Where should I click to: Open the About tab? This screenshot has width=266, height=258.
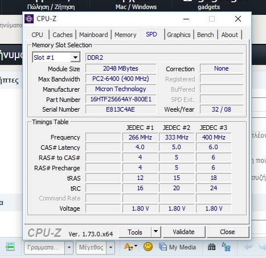(230, 35)
